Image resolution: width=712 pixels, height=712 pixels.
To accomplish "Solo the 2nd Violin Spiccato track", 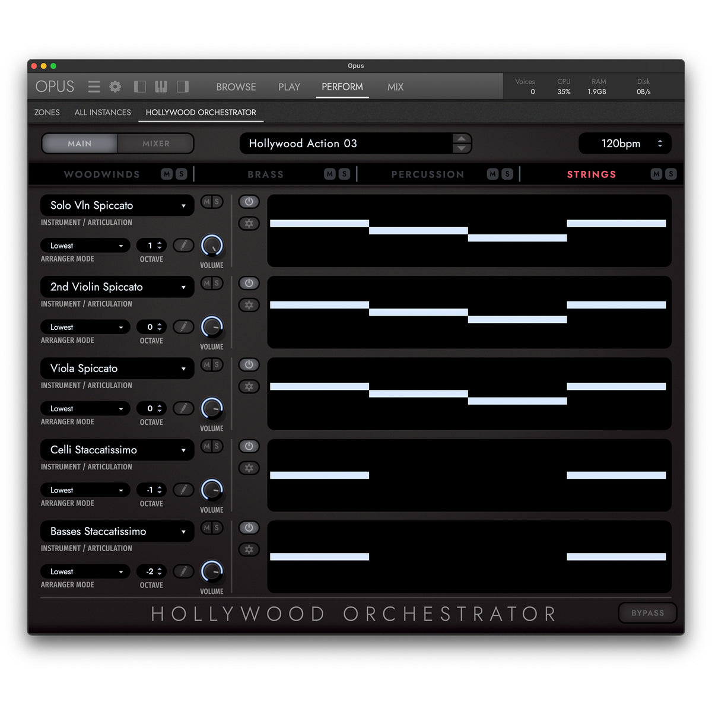I will [x=217, y=283].
